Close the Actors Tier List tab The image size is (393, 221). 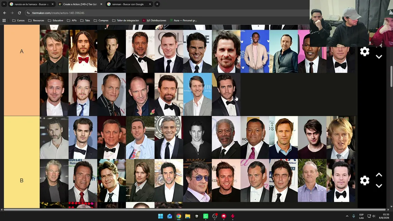(x=101, y=4)
